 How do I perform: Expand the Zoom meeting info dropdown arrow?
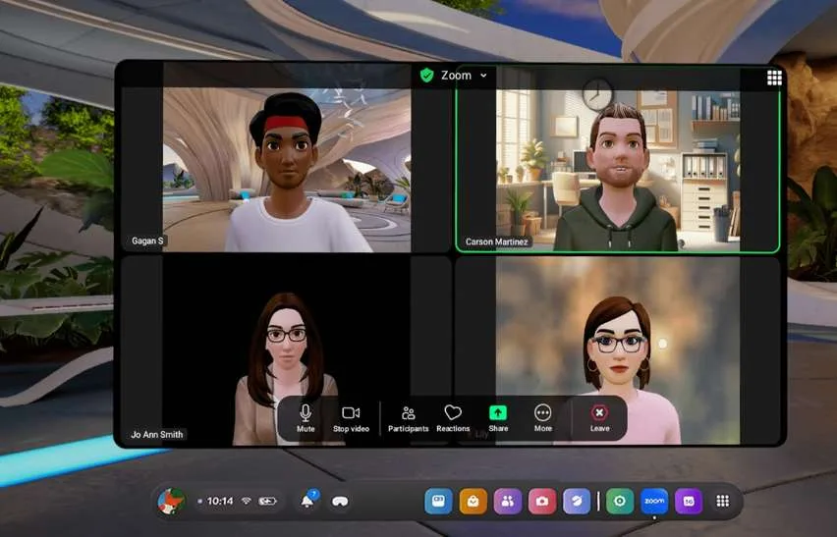point(483,76)
